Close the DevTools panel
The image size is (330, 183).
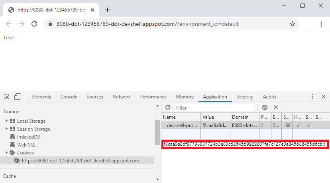(x=324, y=96)
